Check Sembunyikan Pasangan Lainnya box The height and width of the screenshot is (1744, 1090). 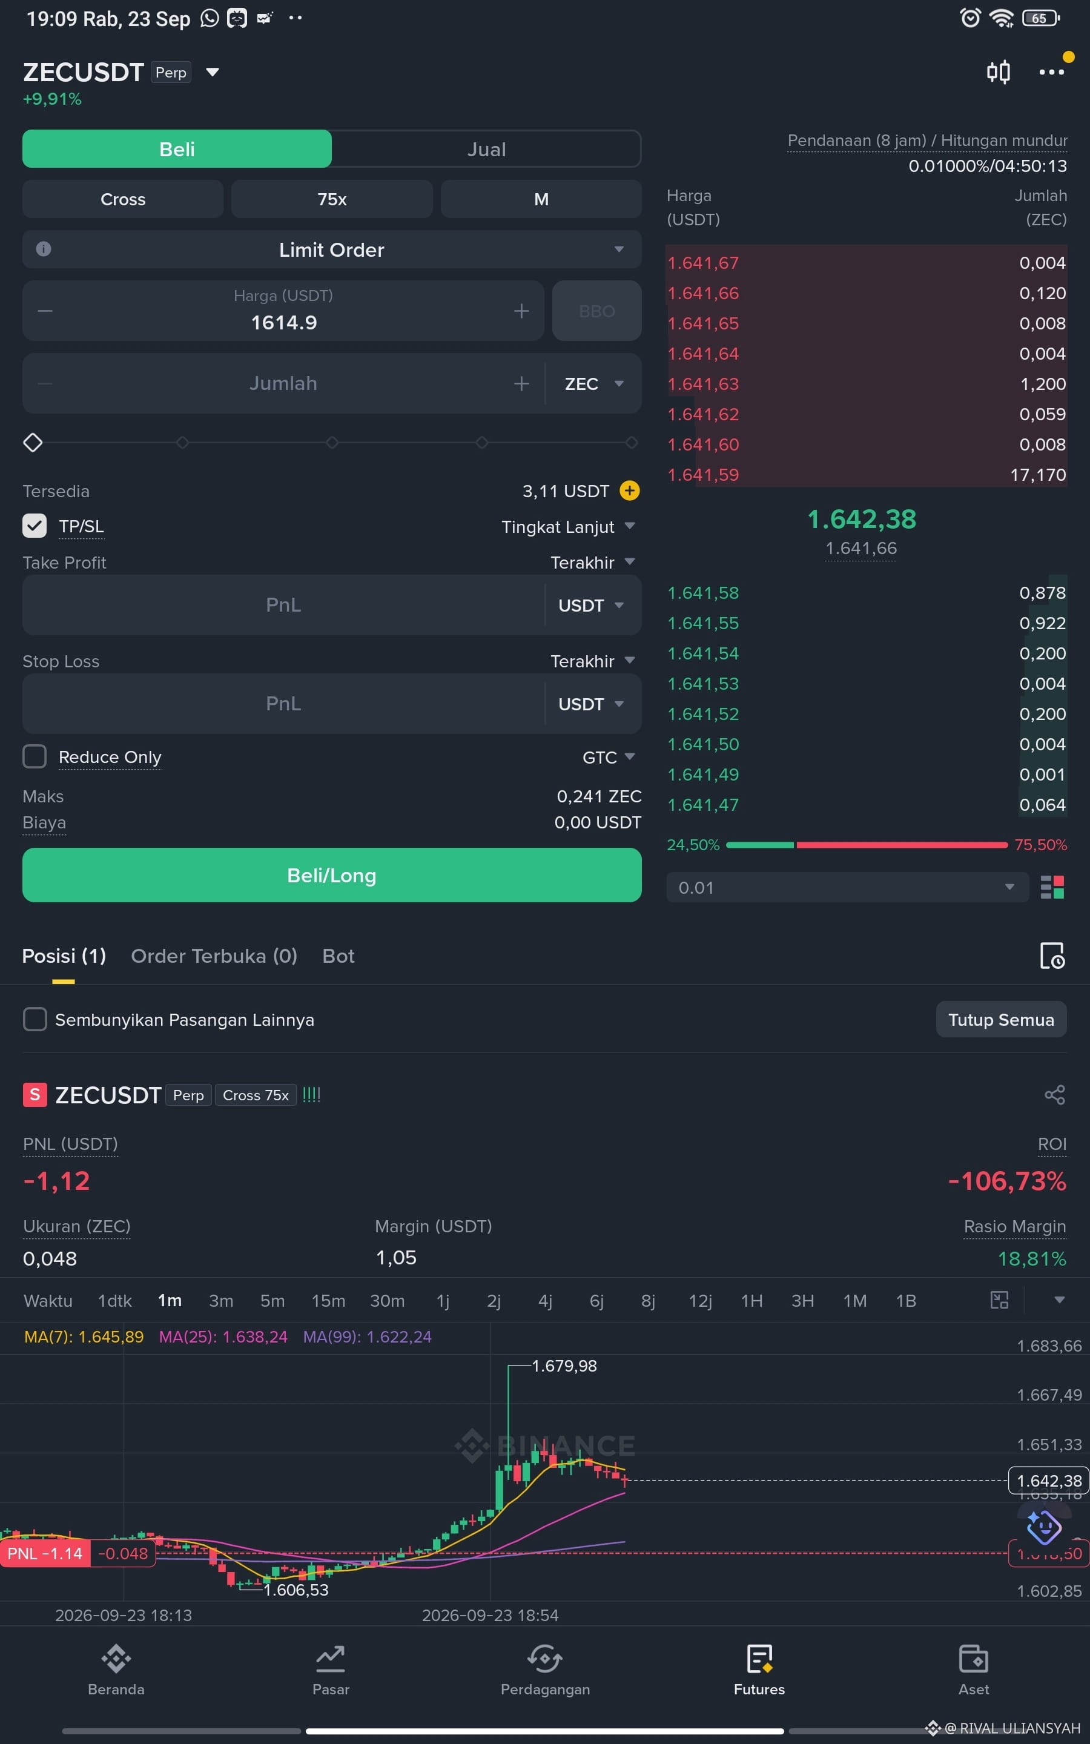pos(35,1019)
